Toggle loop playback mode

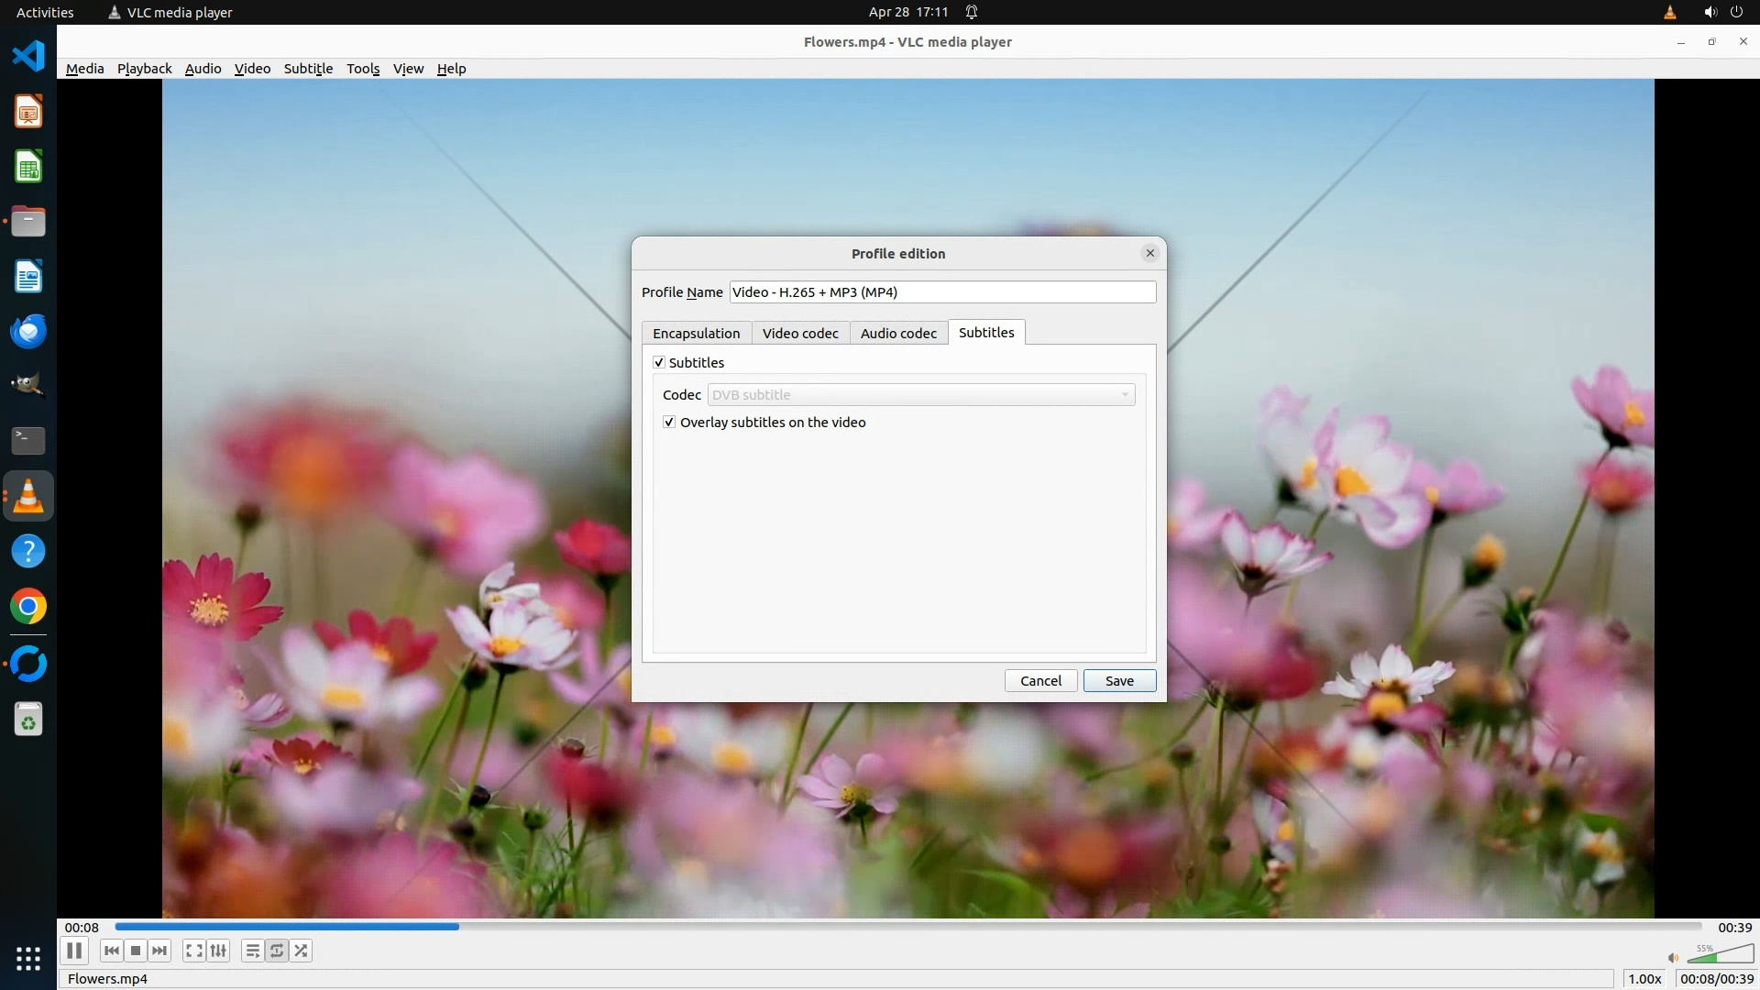[277, 951]
